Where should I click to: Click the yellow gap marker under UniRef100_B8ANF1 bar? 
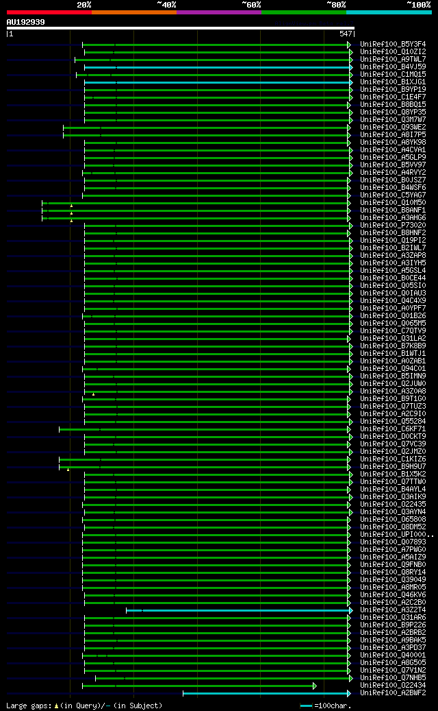[x=71, y=213]
